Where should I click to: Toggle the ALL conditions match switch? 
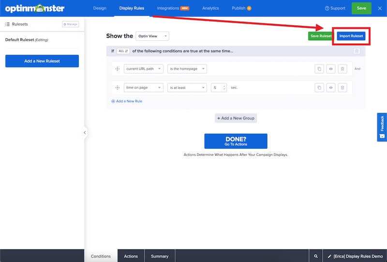coord(123,51)
